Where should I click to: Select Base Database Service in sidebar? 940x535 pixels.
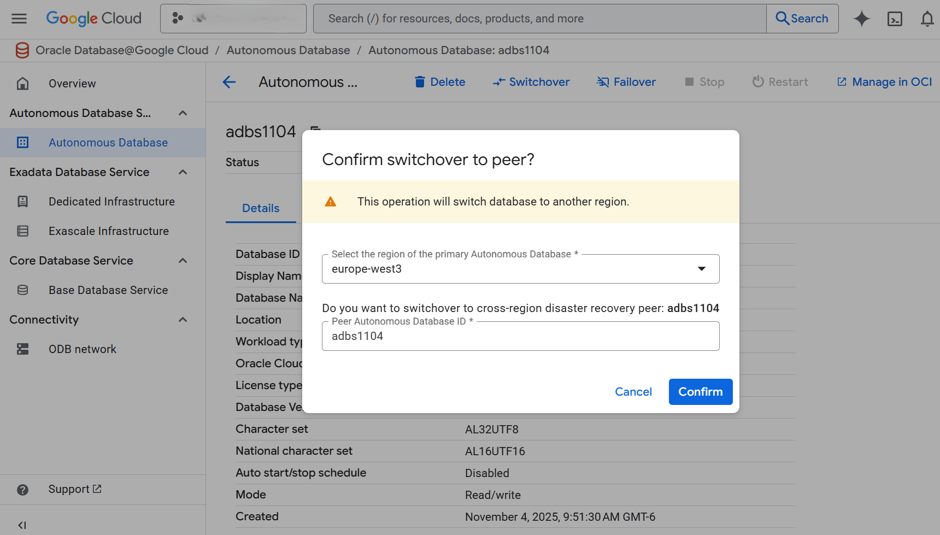108,290
